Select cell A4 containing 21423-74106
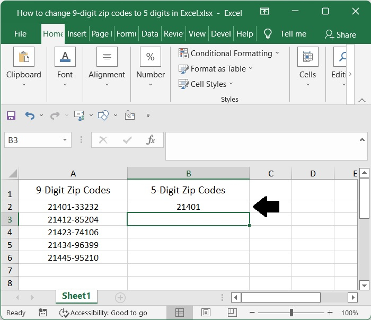The image size is (371, 320). pos(73,232)
